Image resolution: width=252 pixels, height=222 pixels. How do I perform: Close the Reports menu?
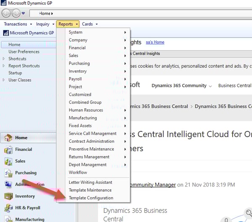click(x=68, y=24)
